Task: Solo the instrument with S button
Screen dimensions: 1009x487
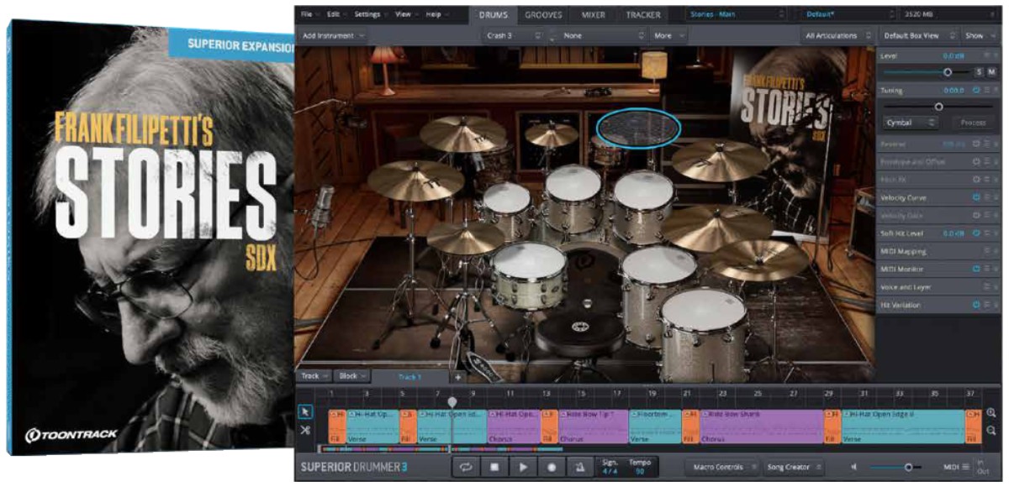Action: point(979,73)
